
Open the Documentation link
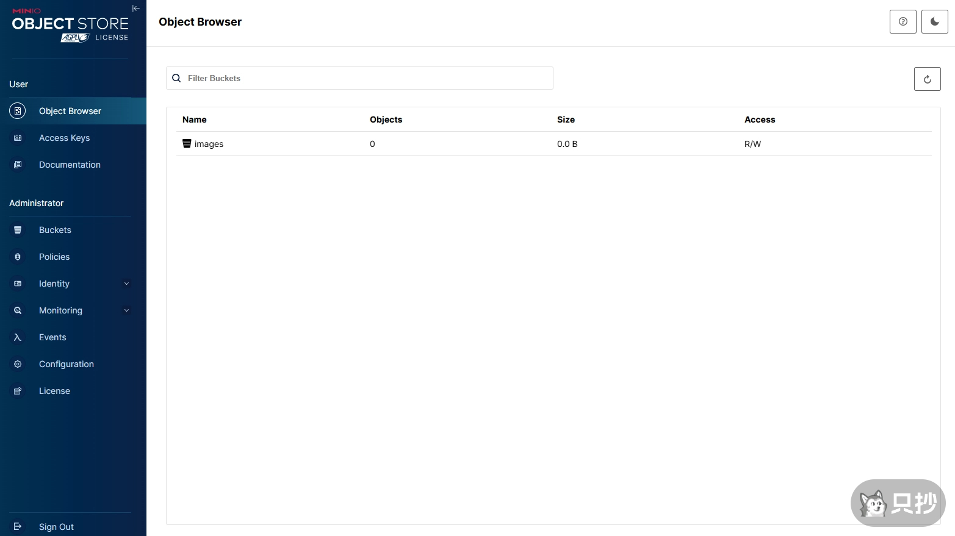70,165
